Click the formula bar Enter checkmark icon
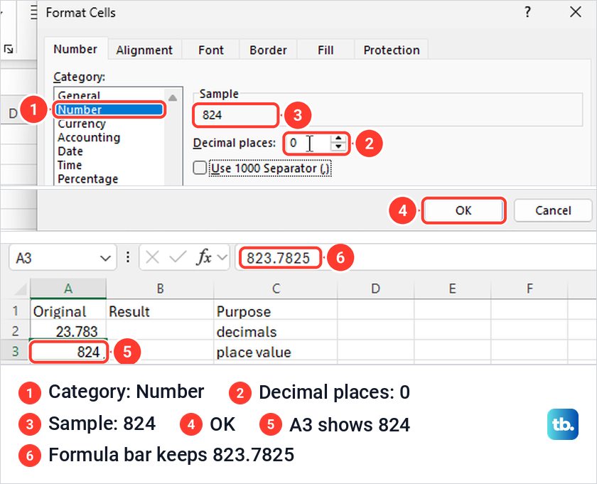Image resolution: width=597 pixels, height=484 pixels. (x=178, y=258)
